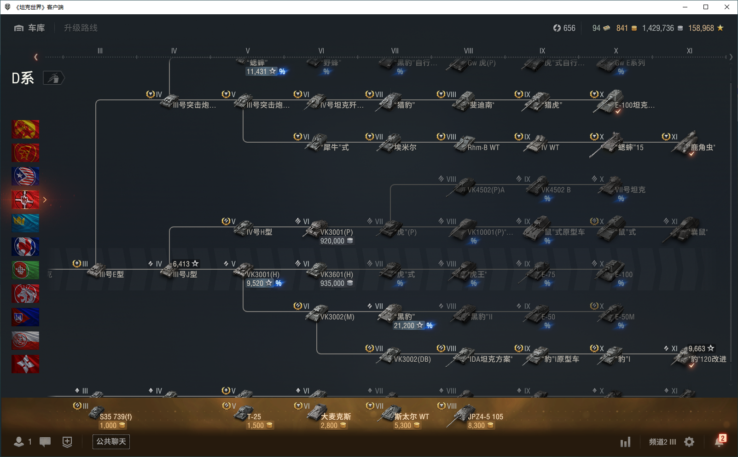The height and width of the screenshot is (457, 738).
Task: Open the 车库 garage tab
Action: [x=29, y=28]
